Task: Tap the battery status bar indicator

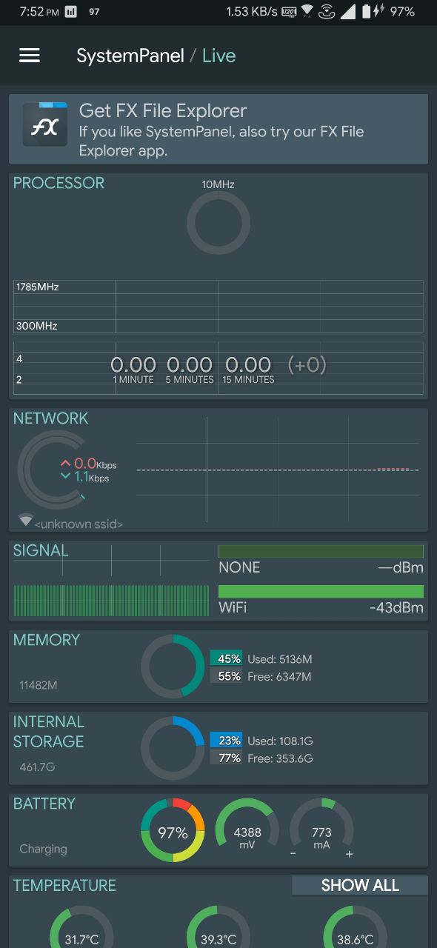Action: click(365, 12)
